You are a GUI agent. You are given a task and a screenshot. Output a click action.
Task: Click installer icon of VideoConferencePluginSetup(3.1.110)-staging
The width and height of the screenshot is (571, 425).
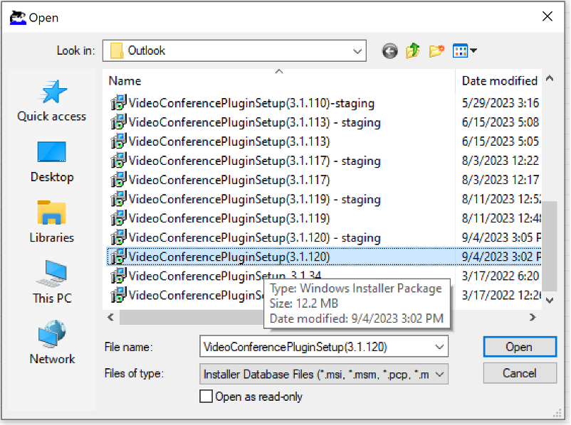[x=118, y=103]
